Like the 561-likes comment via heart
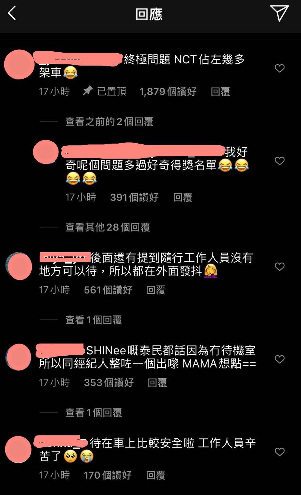The height and width of the screenshot is (495, 301). pyautogui.click(x=280, y=267)
